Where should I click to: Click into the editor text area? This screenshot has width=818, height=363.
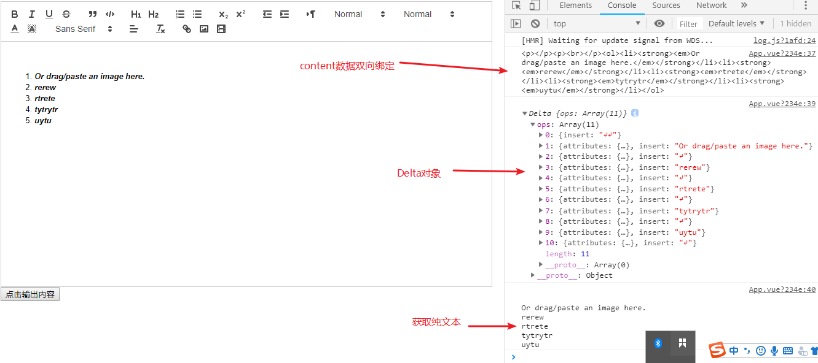pos(246,164)
